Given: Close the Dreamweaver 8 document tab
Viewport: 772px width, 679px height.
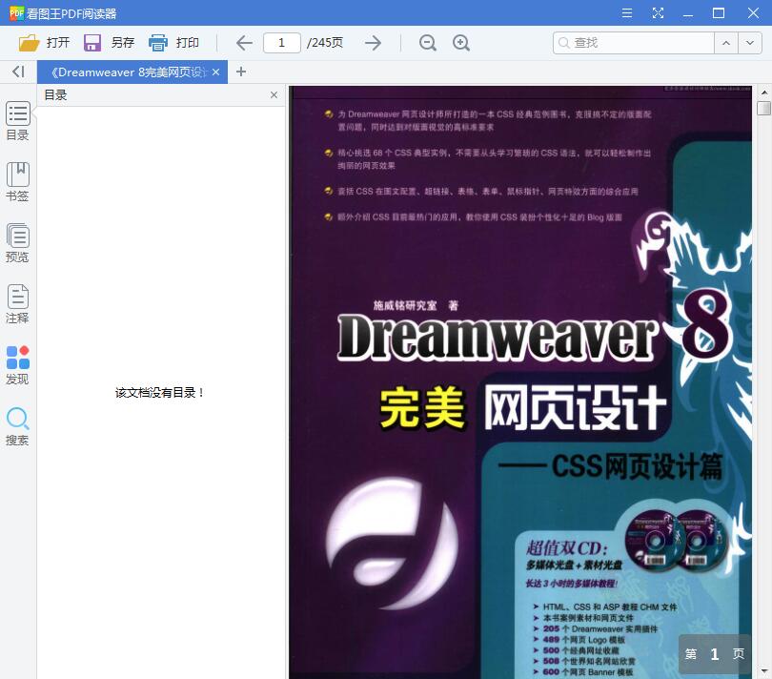Looking at the screenshot, I should [215, 72].
